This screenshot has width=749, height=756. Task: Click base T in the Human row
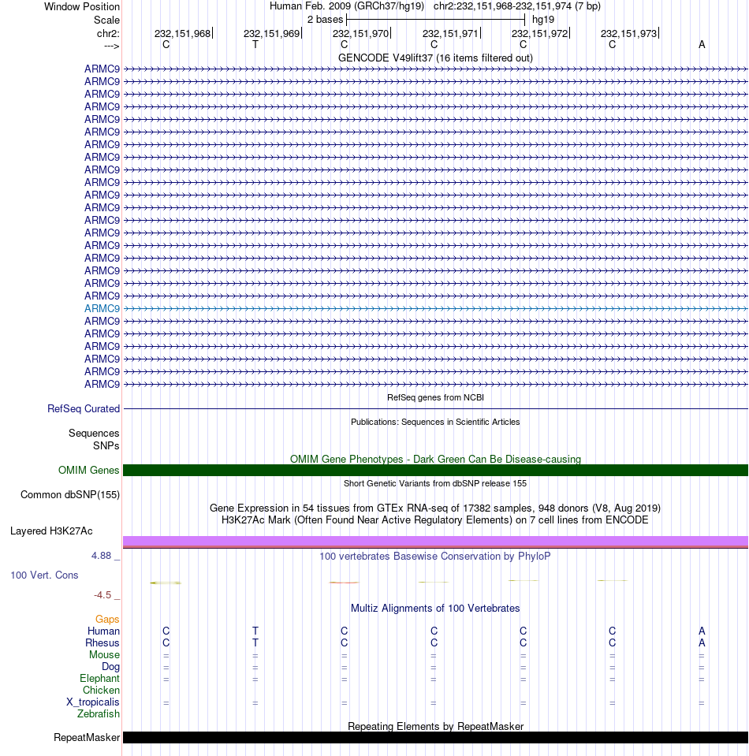pyautogui.click(x=255, y=631)
